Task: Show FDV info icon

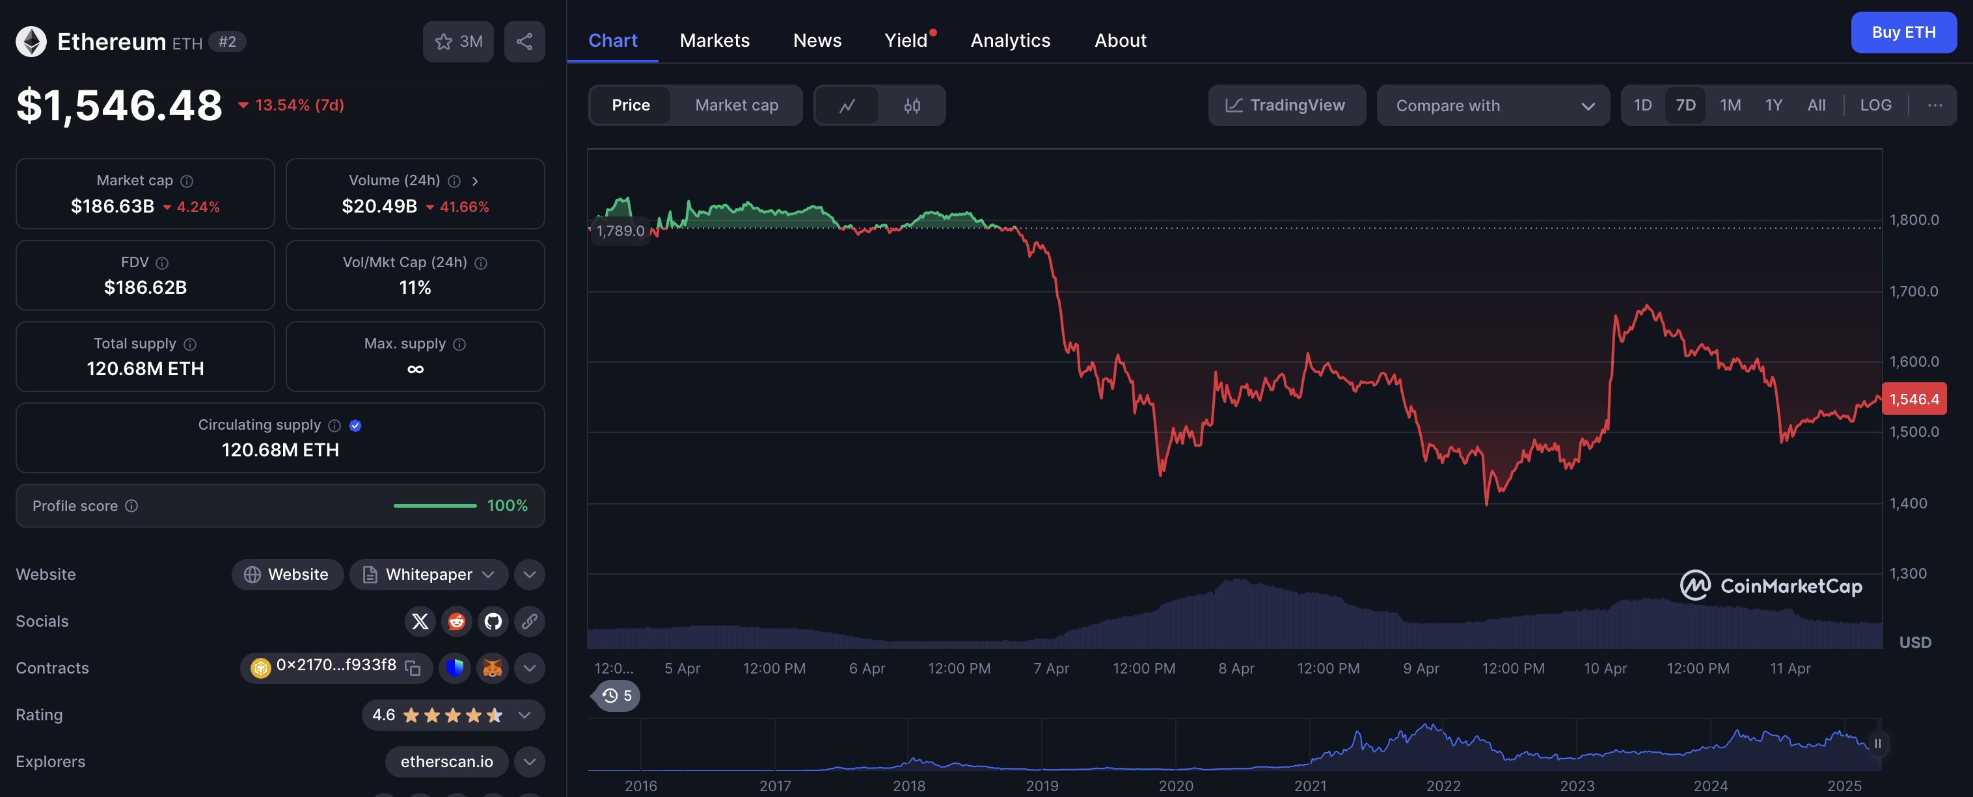Action: click(163, 263)
